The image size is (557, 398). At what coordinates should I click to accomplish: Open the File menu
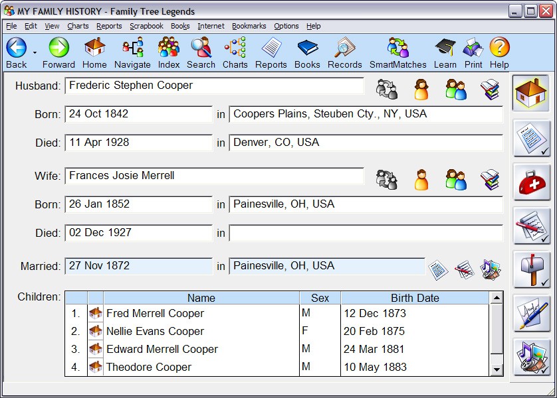point(11,26)
